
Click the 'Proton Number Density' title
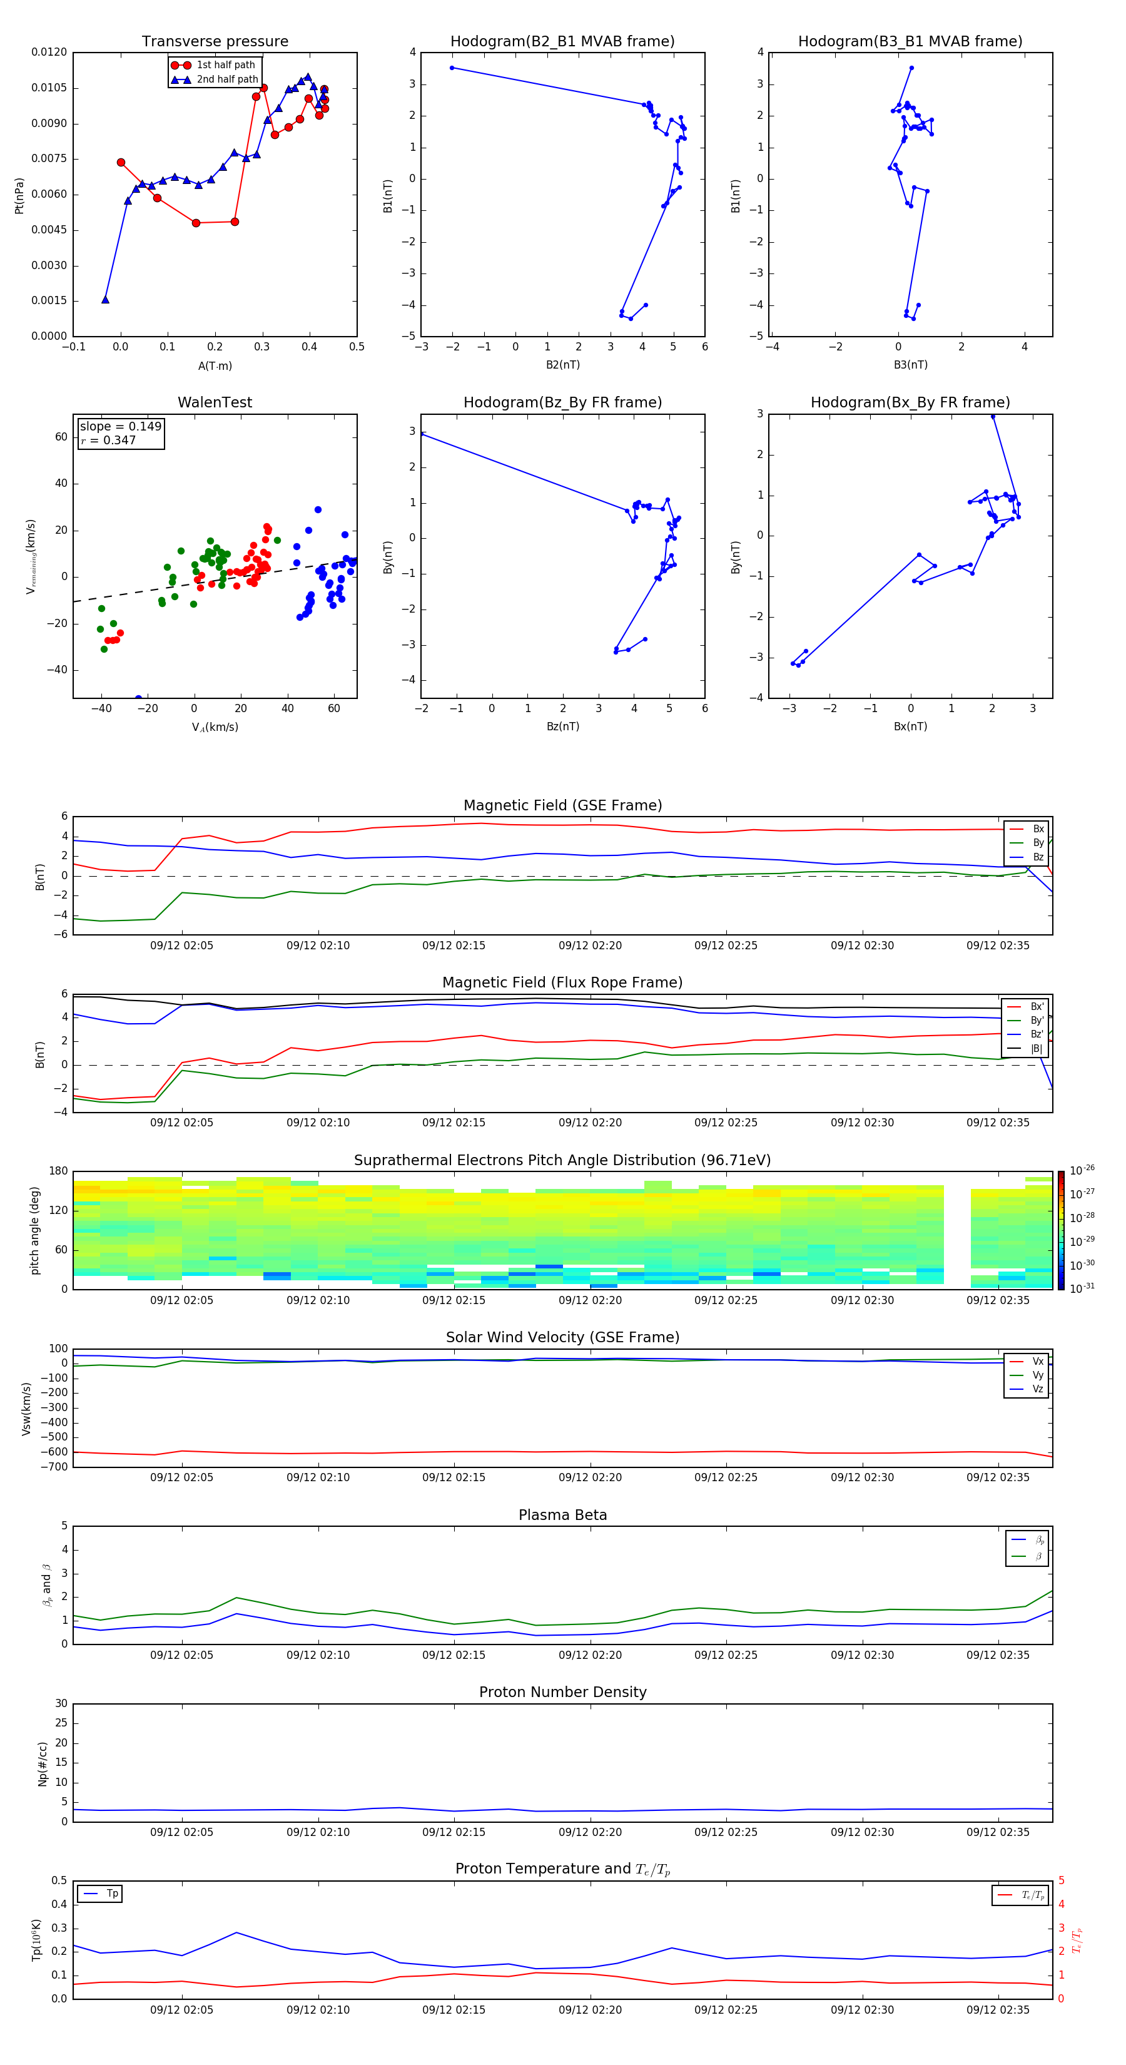point(562,1692)
